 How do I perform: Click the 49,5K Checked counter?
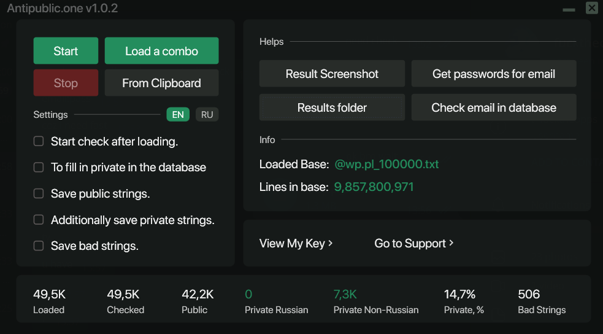pos(123,294)
